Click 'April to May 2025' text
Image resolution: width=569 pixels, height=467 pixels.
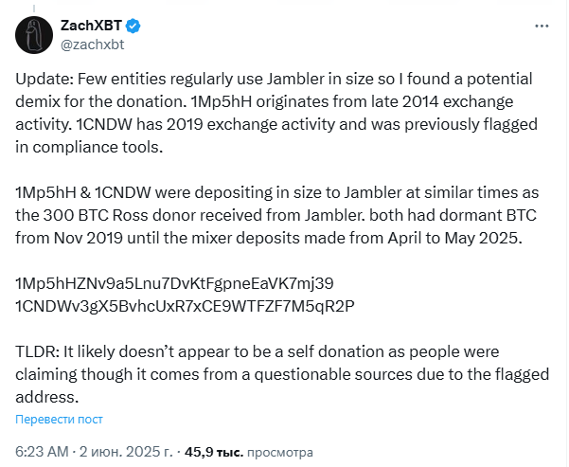click(454, 238)
